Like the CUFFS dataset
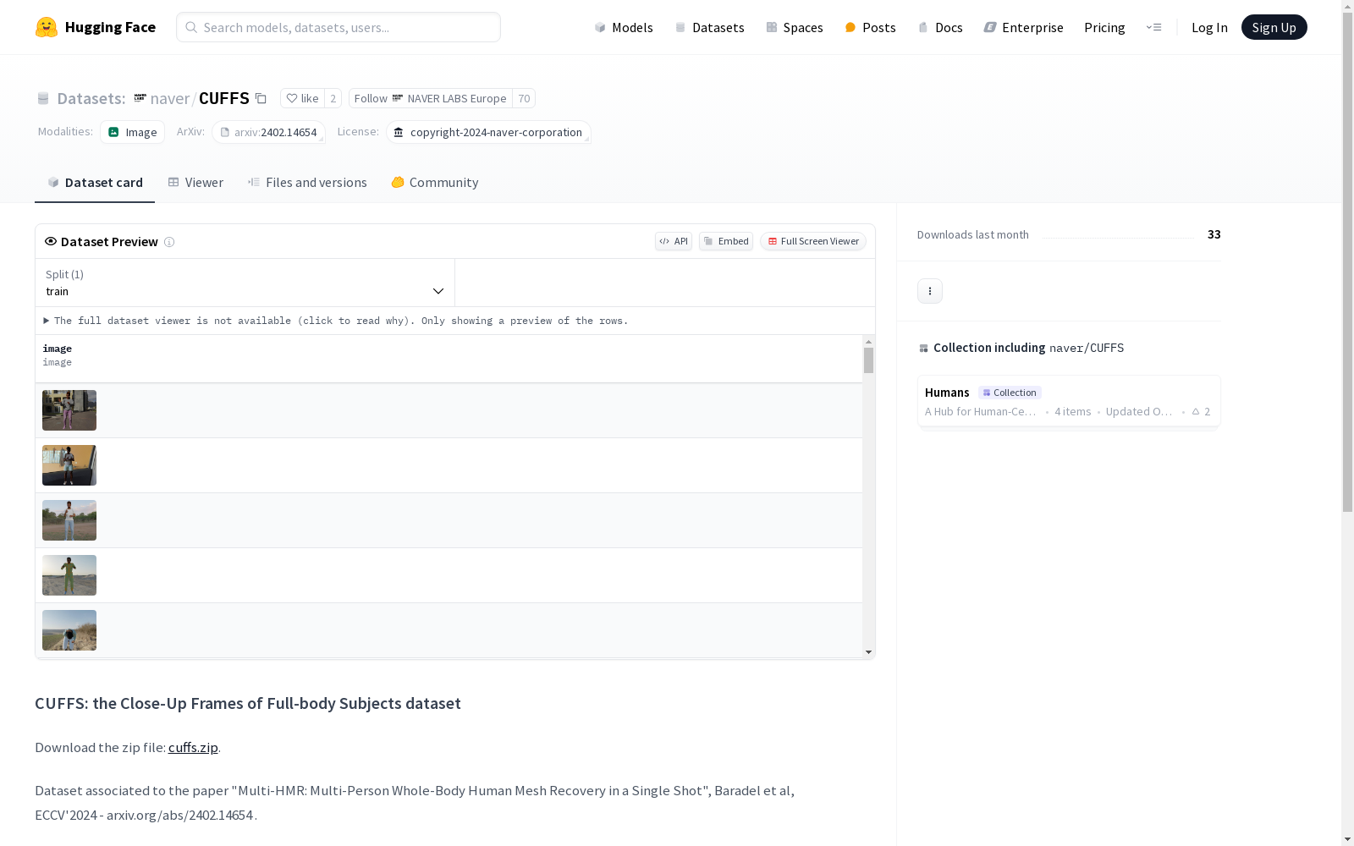Image resolution: width=1354 pixels, height=846 pixels. point(302,98)
